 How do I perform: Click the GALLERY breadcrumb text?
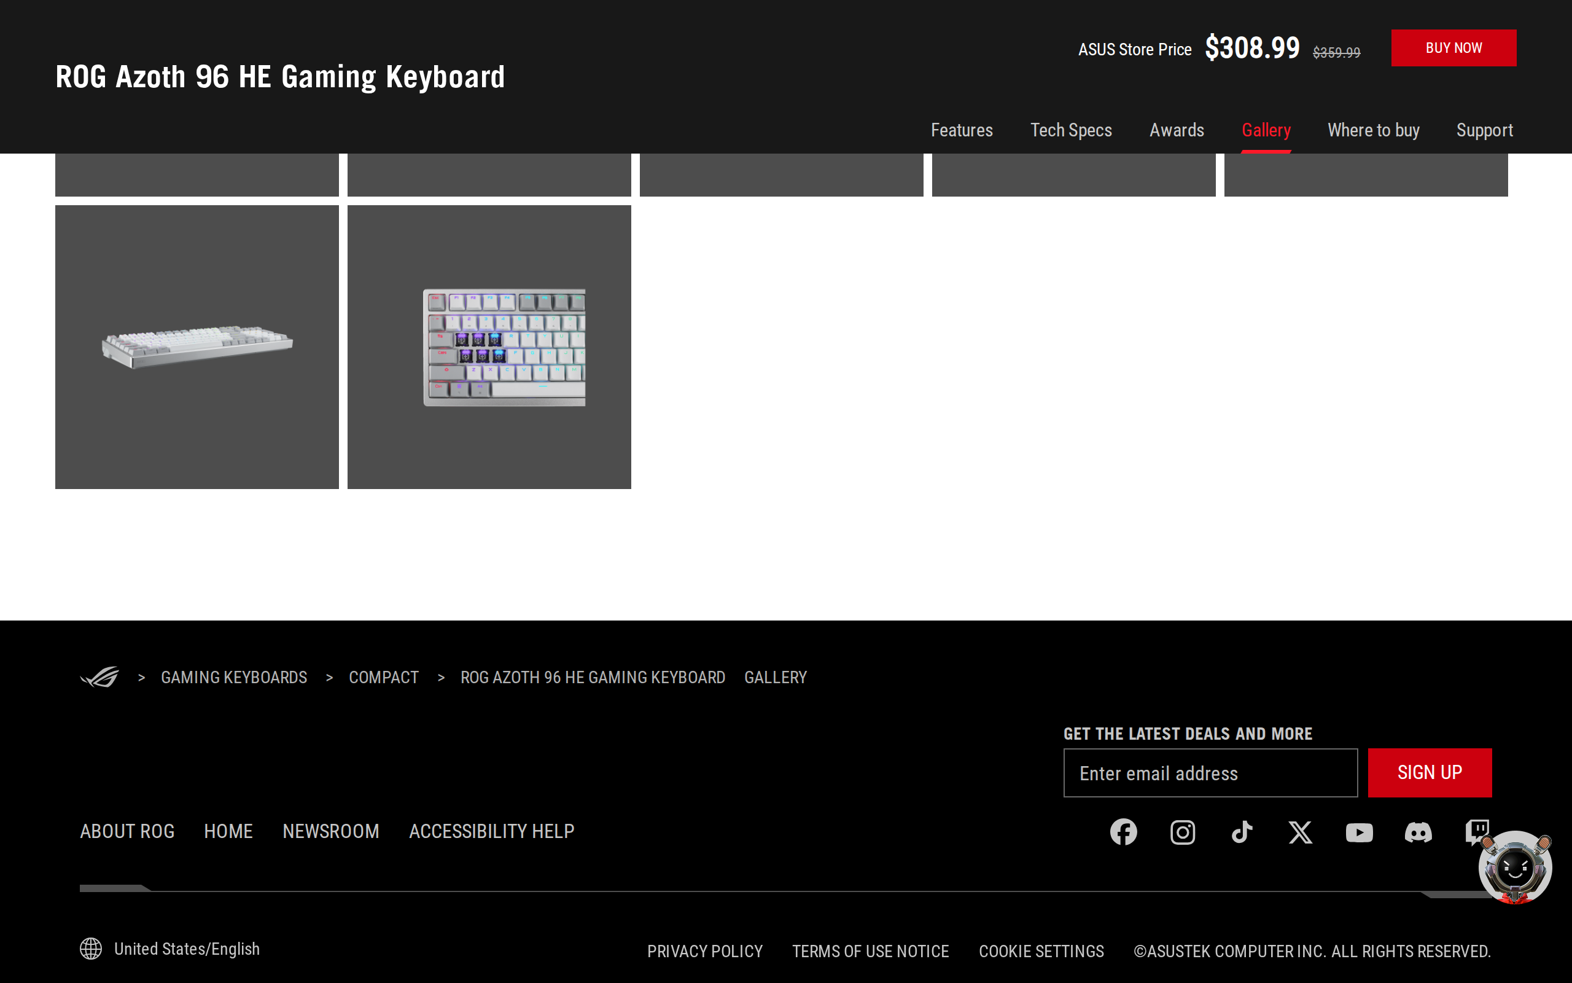[x=776, y=678]
